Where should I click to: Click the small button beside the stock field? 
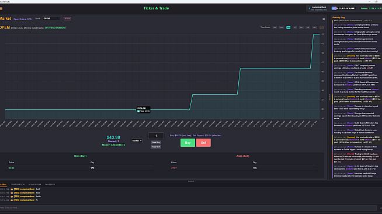67,19
